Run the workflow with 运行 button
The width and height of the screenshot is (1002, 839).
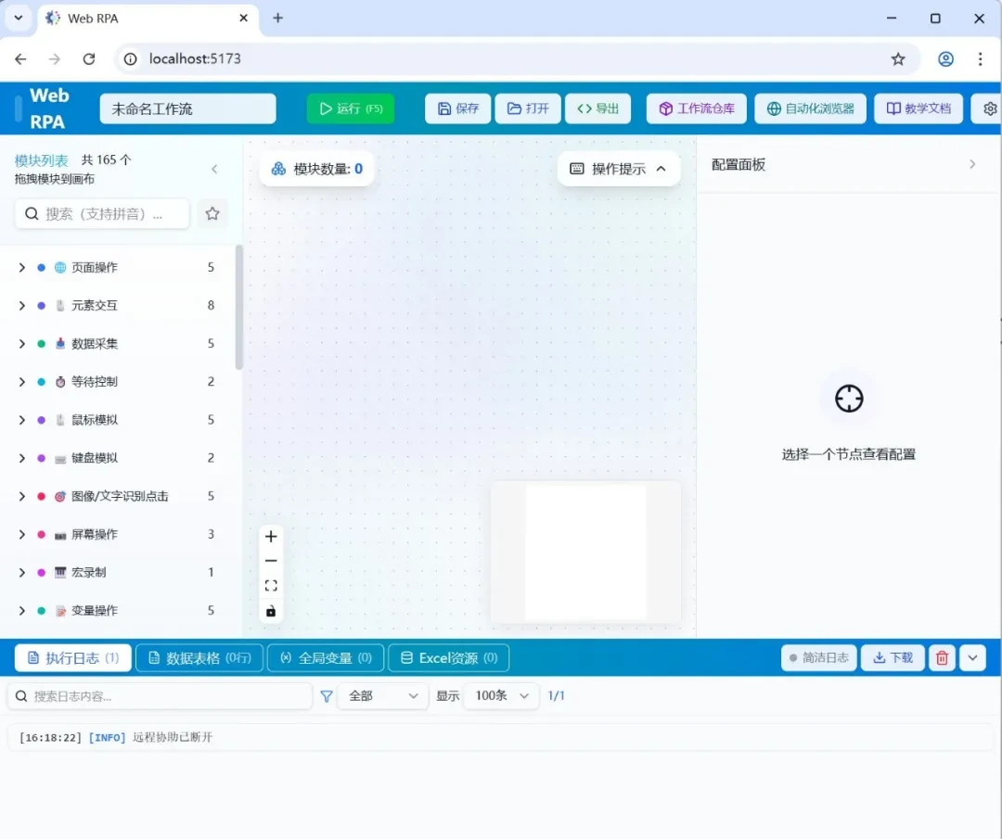(x=350, y=108)
